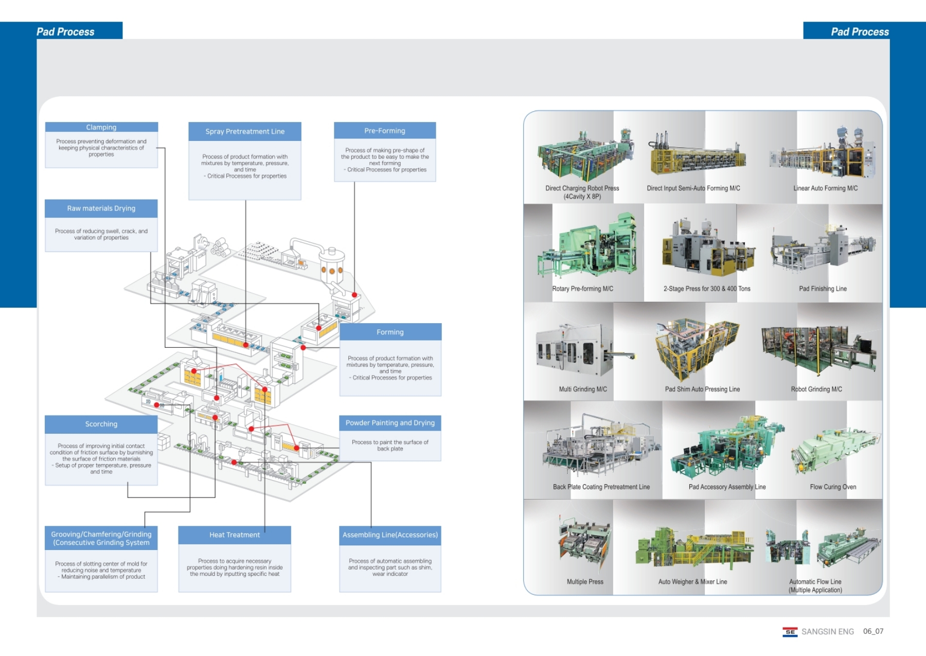Click the SE Sangsin ENG logo

coord(790,632)
